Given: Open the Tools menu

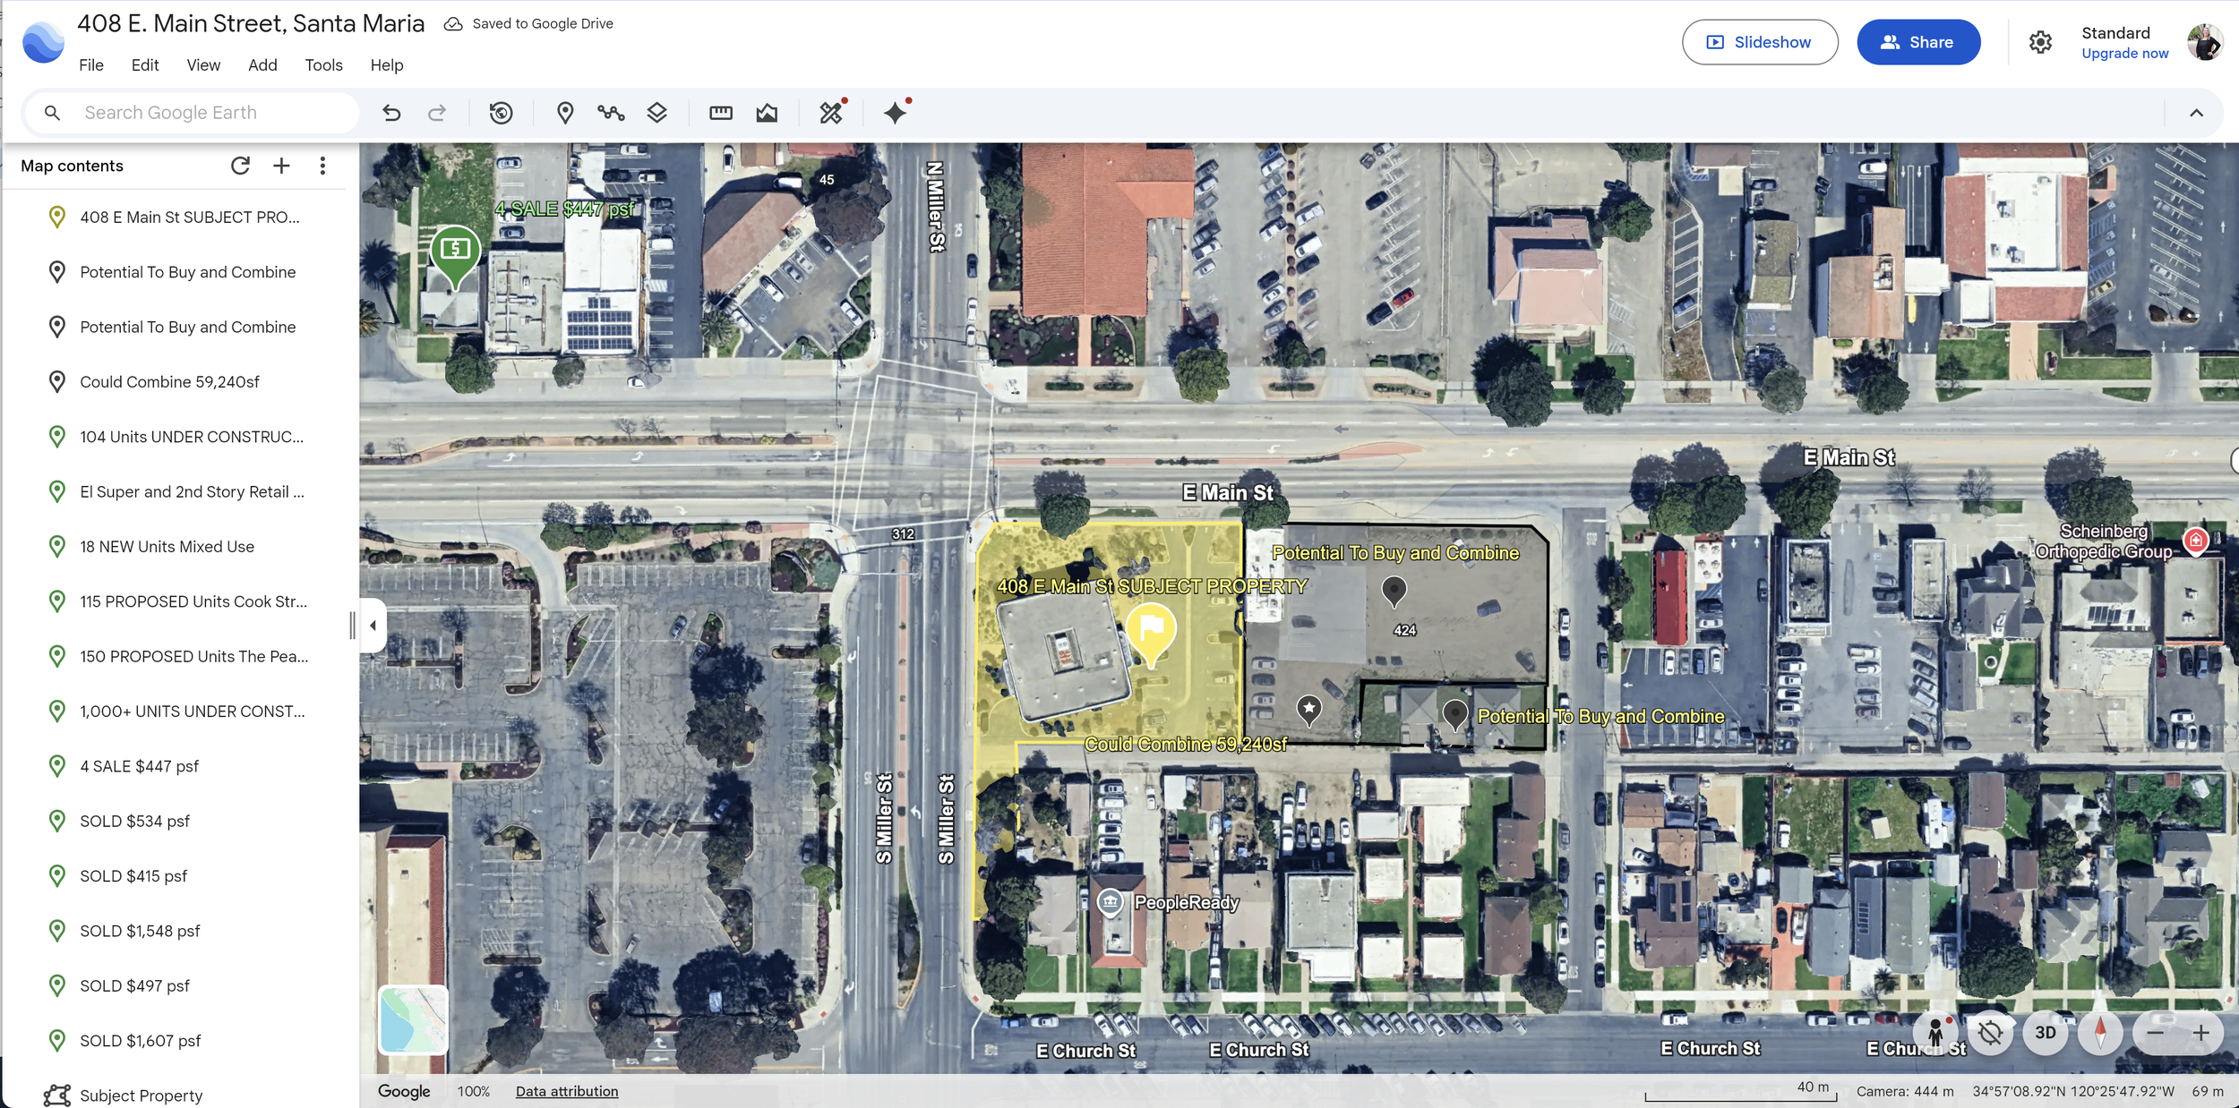Looking at the screenshot, I should [x=323, y=65].
